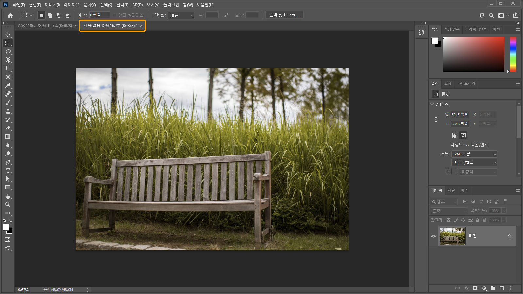Click the 선택 및 마스크 button
The height and width of the screenshot is (294, 523).
[284, 15]
